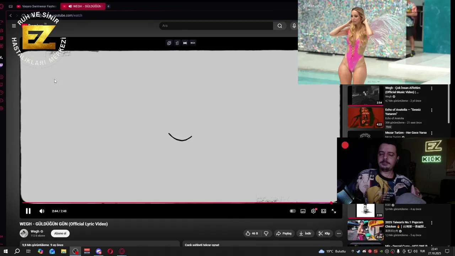Viewport: 455px width, 256px height.
Task: Switch the player to theater mode
Action: [323, 211]
